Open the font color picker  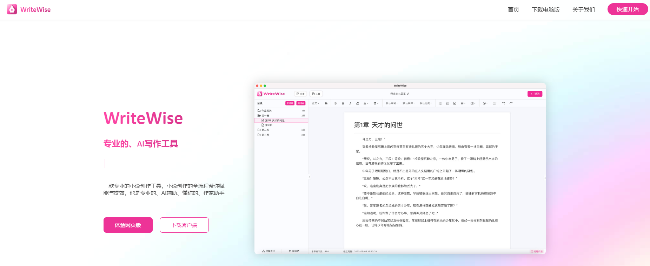point(366,103)
